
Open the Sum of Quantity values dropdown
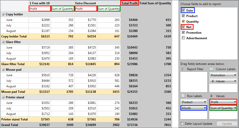click(x=235, y=108)
